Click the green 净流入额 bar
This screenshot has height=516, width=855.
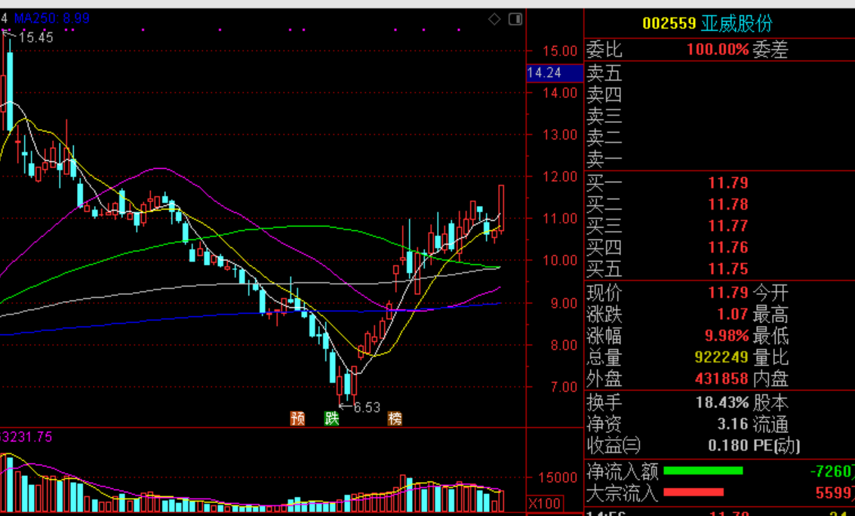703,471
